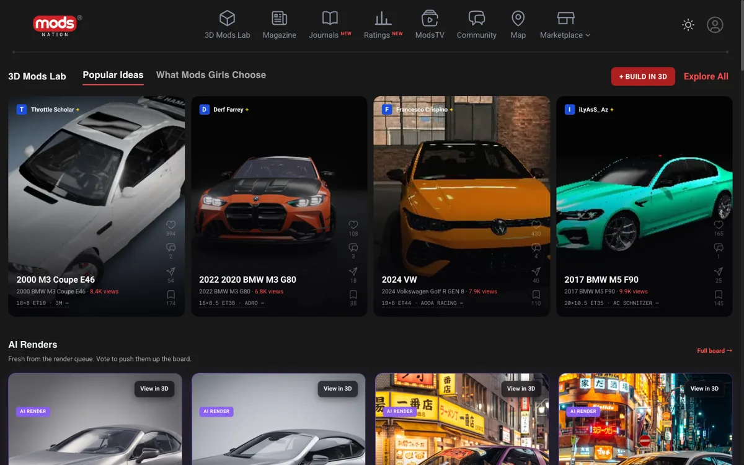
Task: Open comments on the 2024 VW card
Action: tap(536, 248)
